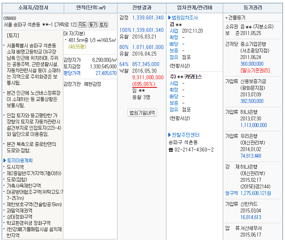Click the arrow icon before 토지이용계획
285x240 pixels.
coord(5,160)
